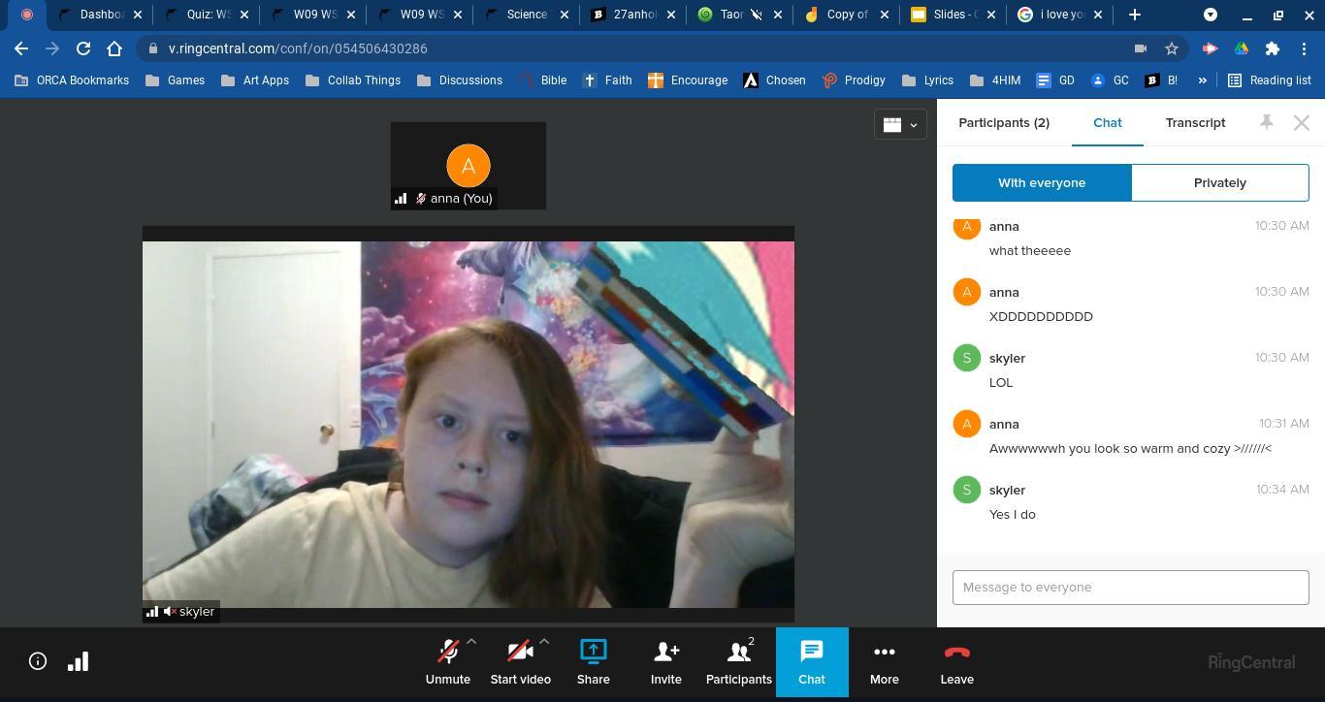The height and width of the screenshot is (702, 1325).
Task: Open the Faith bookmark
Action: 607,80
